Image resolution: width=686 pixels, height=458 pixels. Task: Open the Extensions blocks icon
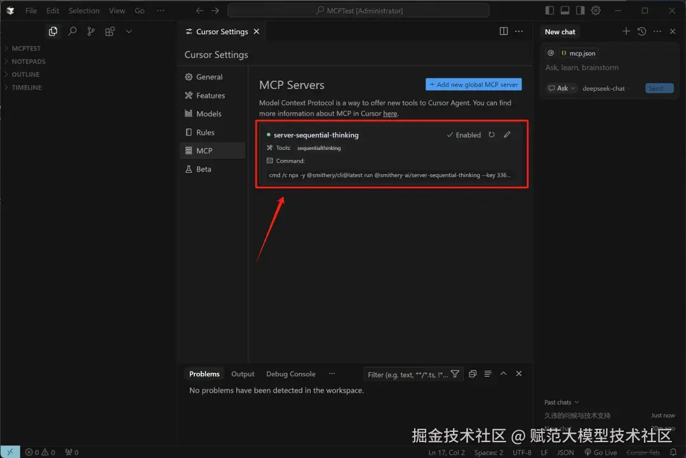(x=110, y=32)
